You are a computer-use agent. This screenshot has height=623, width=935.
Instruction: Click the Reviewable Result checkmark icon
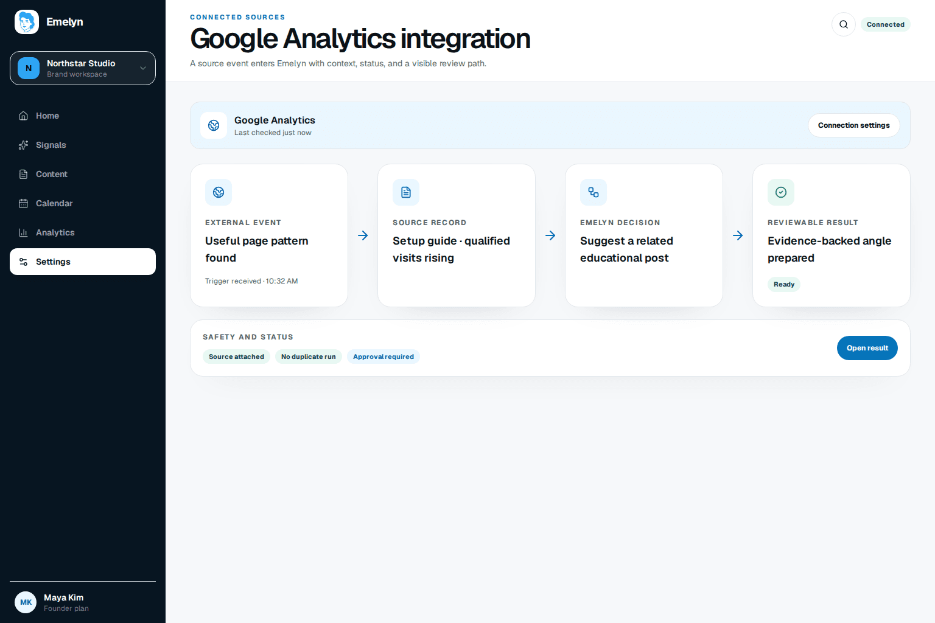click(x=781, y=192)
